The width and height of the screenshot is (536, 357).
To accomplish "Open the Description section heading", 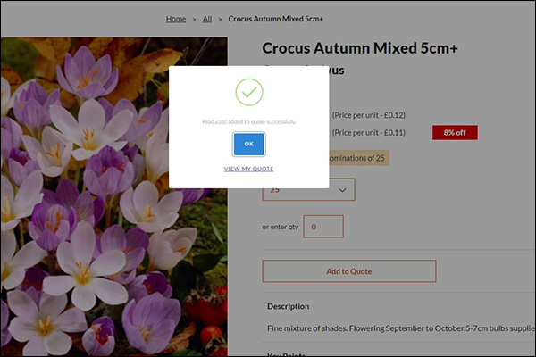I will tap(289, 306).
